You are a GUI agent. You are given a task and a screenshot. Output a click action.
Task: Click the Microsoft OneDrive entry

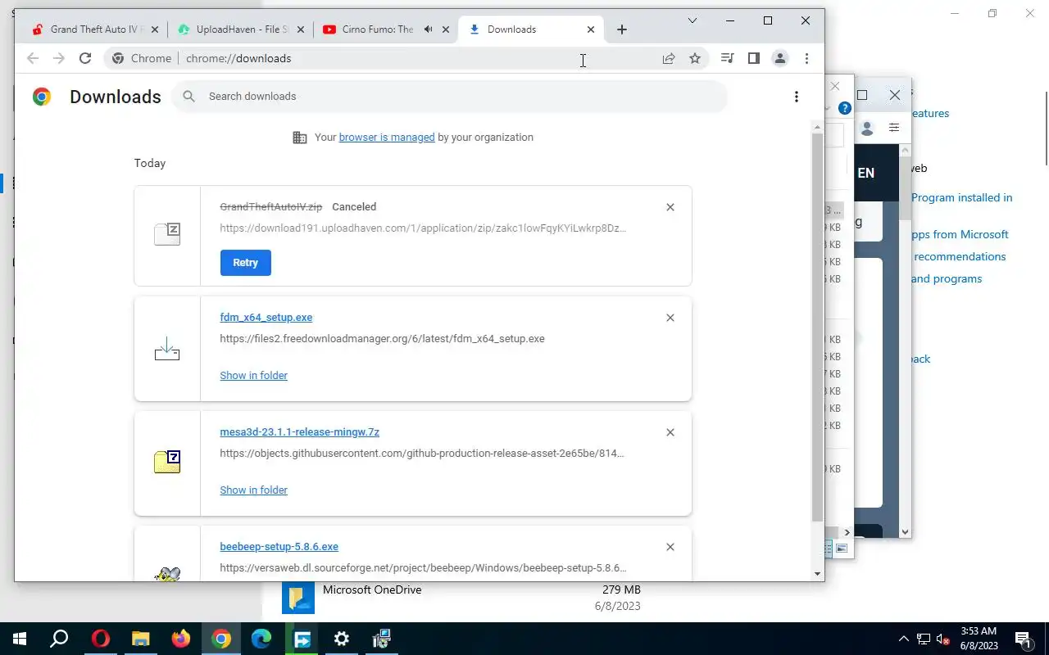click(461, 598)
